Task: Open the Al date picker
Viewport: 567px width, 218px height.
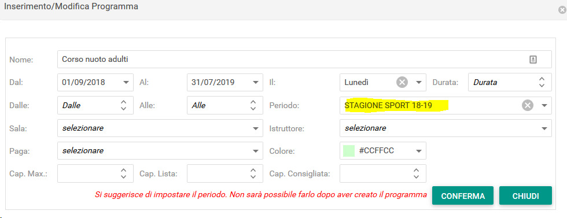Action: (256, 83)
